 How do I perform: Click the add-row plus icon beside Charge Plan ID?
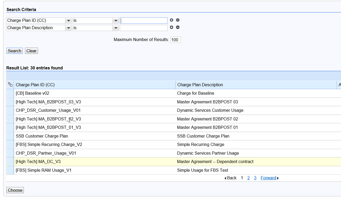pyautogui.click(x=172, y=20)
